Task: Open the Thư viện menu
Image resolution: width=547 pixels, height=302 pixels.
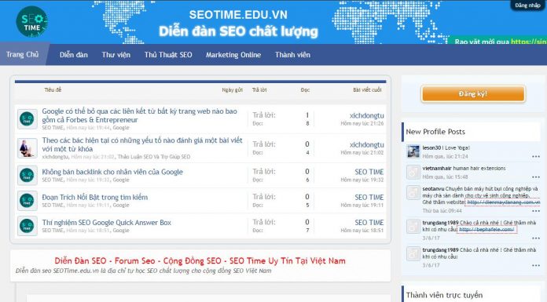Action: click(116, 55)
